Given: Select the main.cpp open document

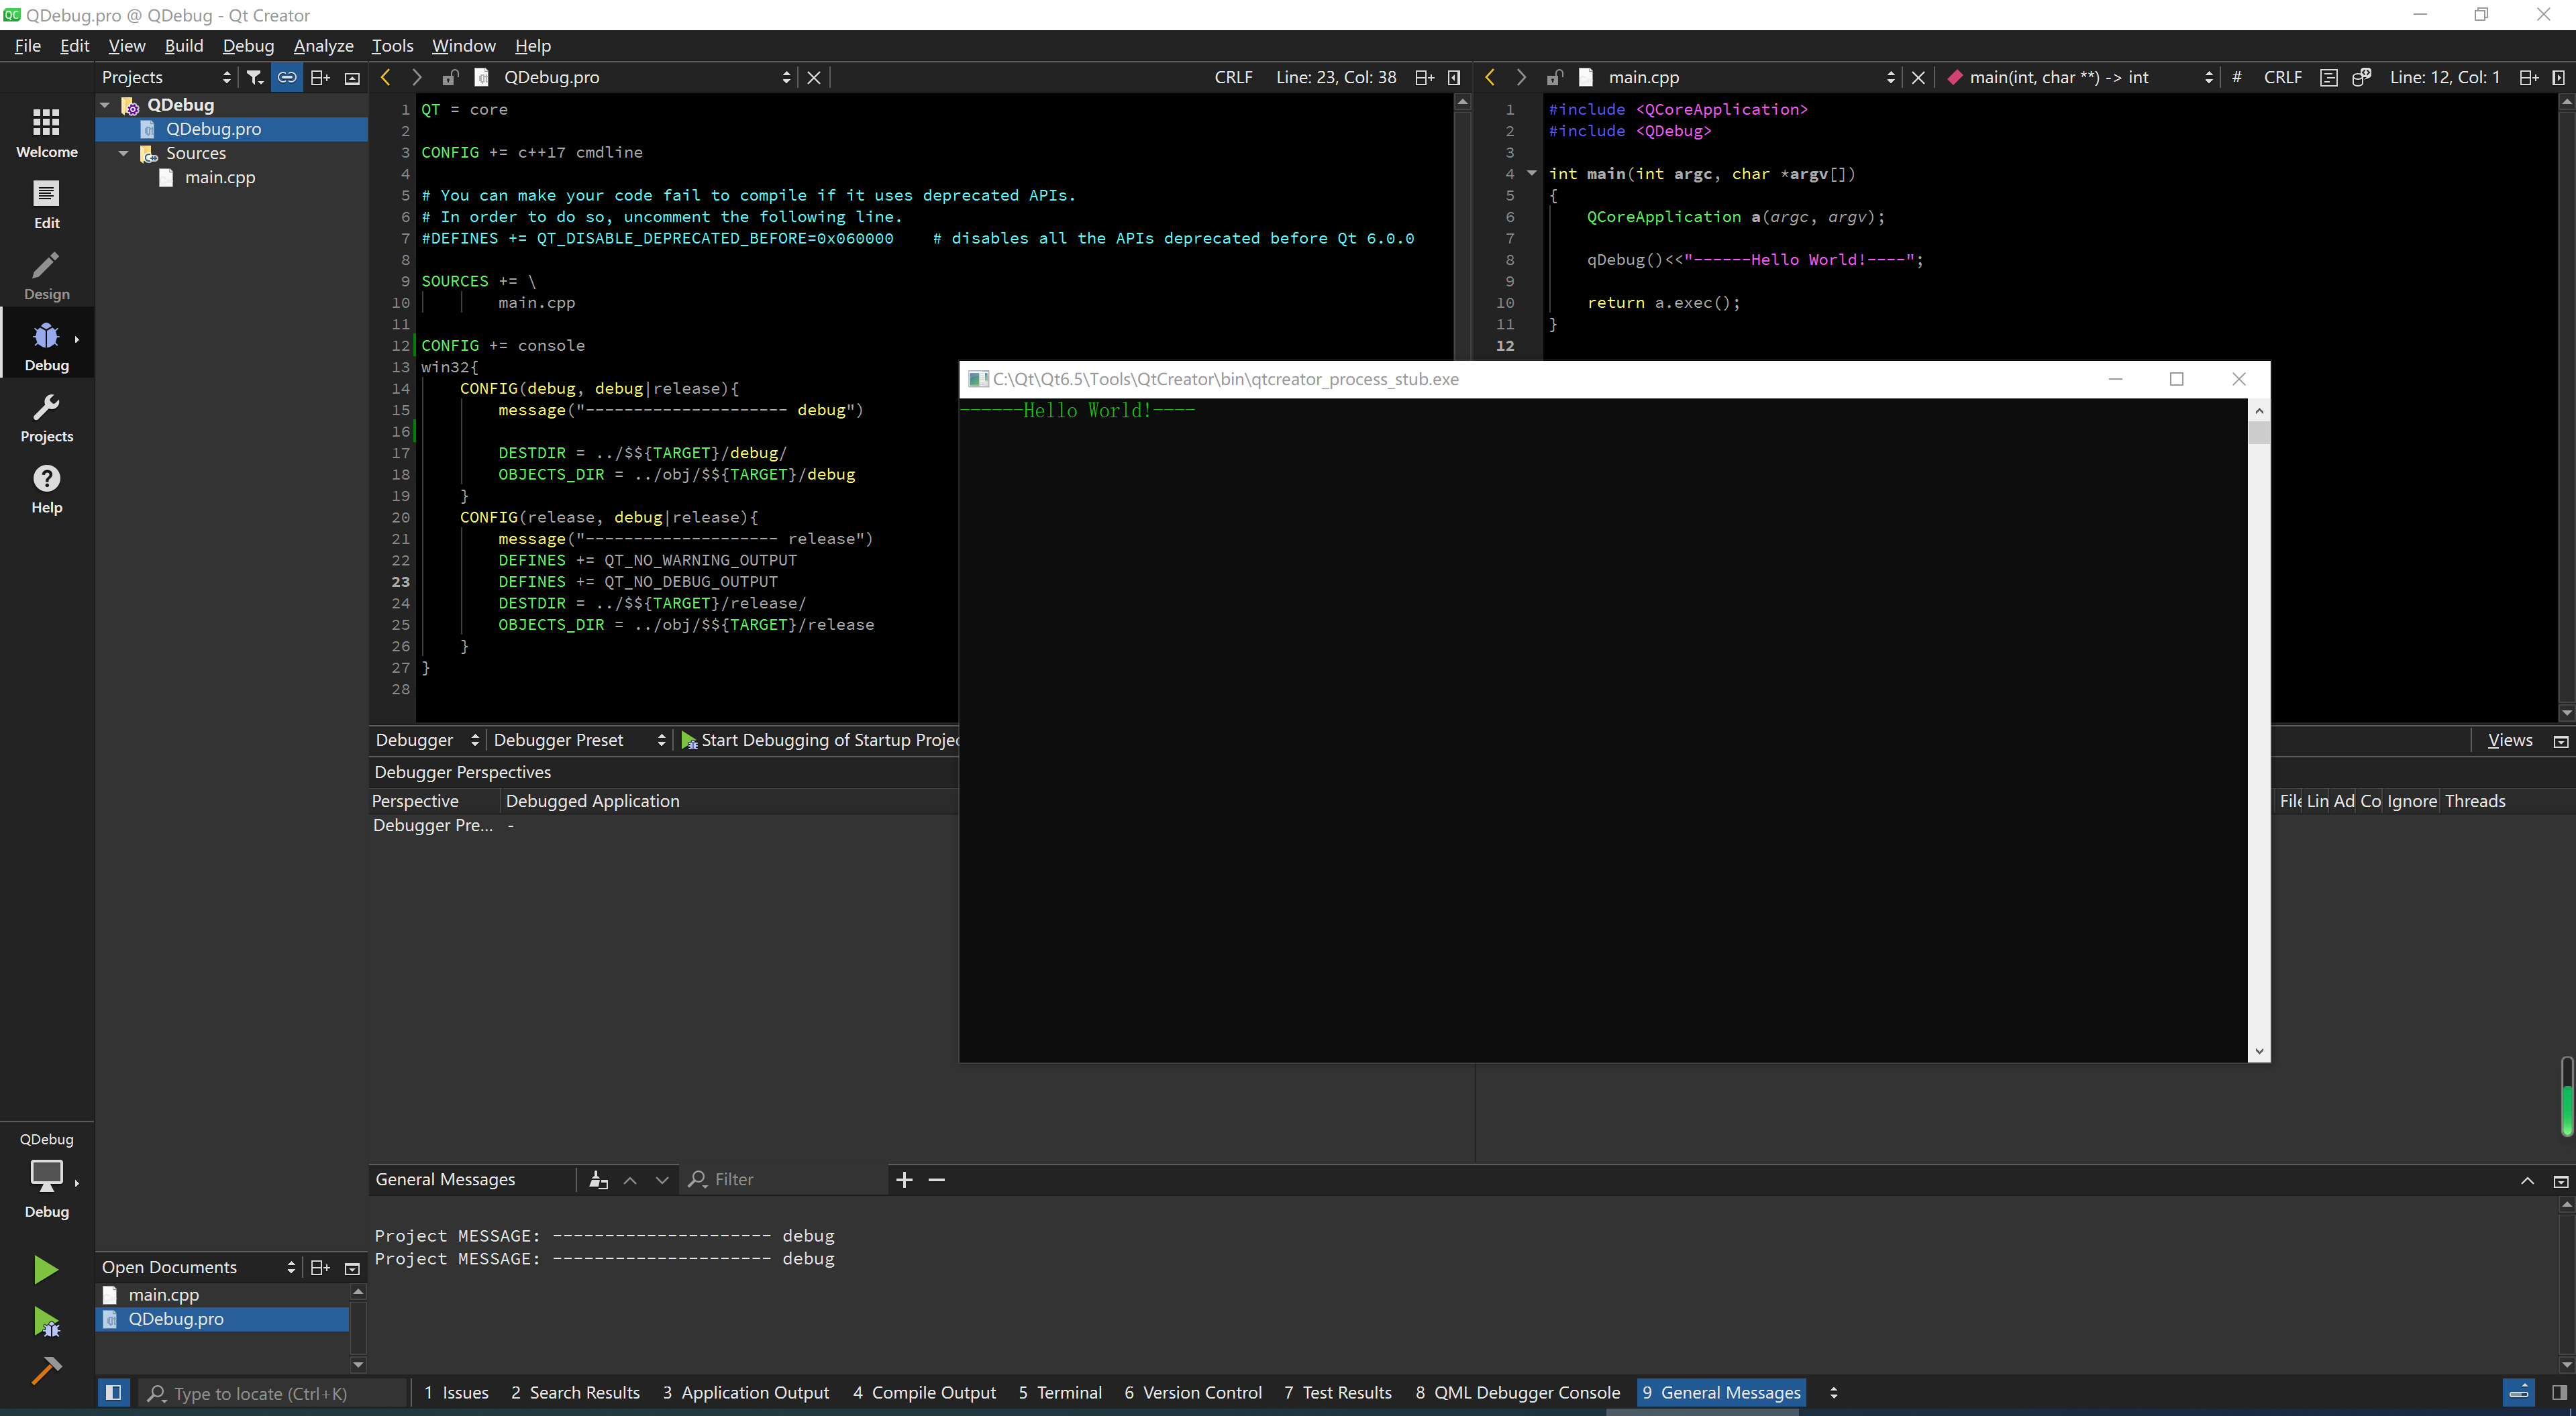Looking at the screenshot, I should [162, 1292].
